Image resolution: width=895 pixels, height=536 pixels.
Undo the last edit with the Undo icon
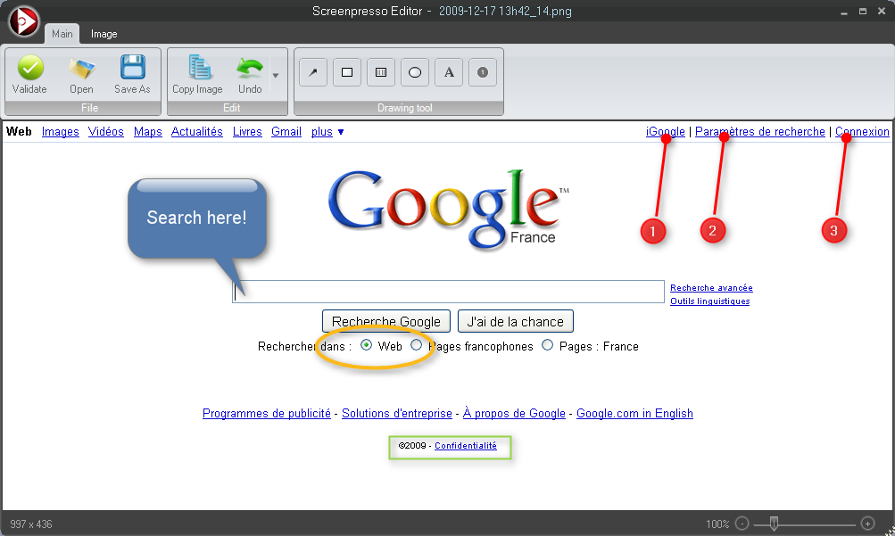pyautogui.click(x=250, y=67)
